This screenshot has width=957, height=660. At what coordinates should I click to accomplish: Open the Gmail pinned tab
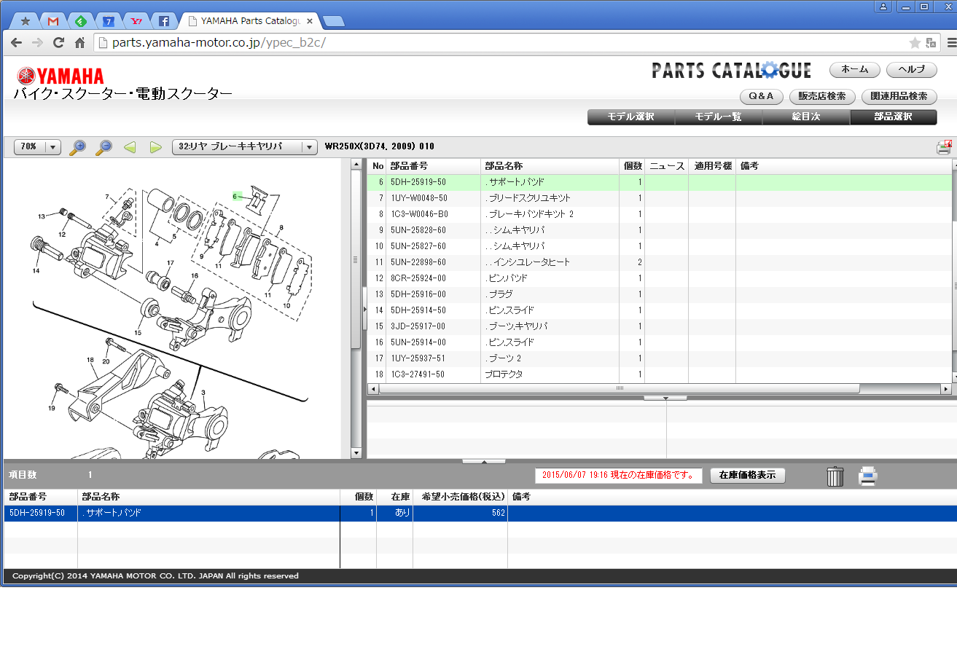(53, 21)
